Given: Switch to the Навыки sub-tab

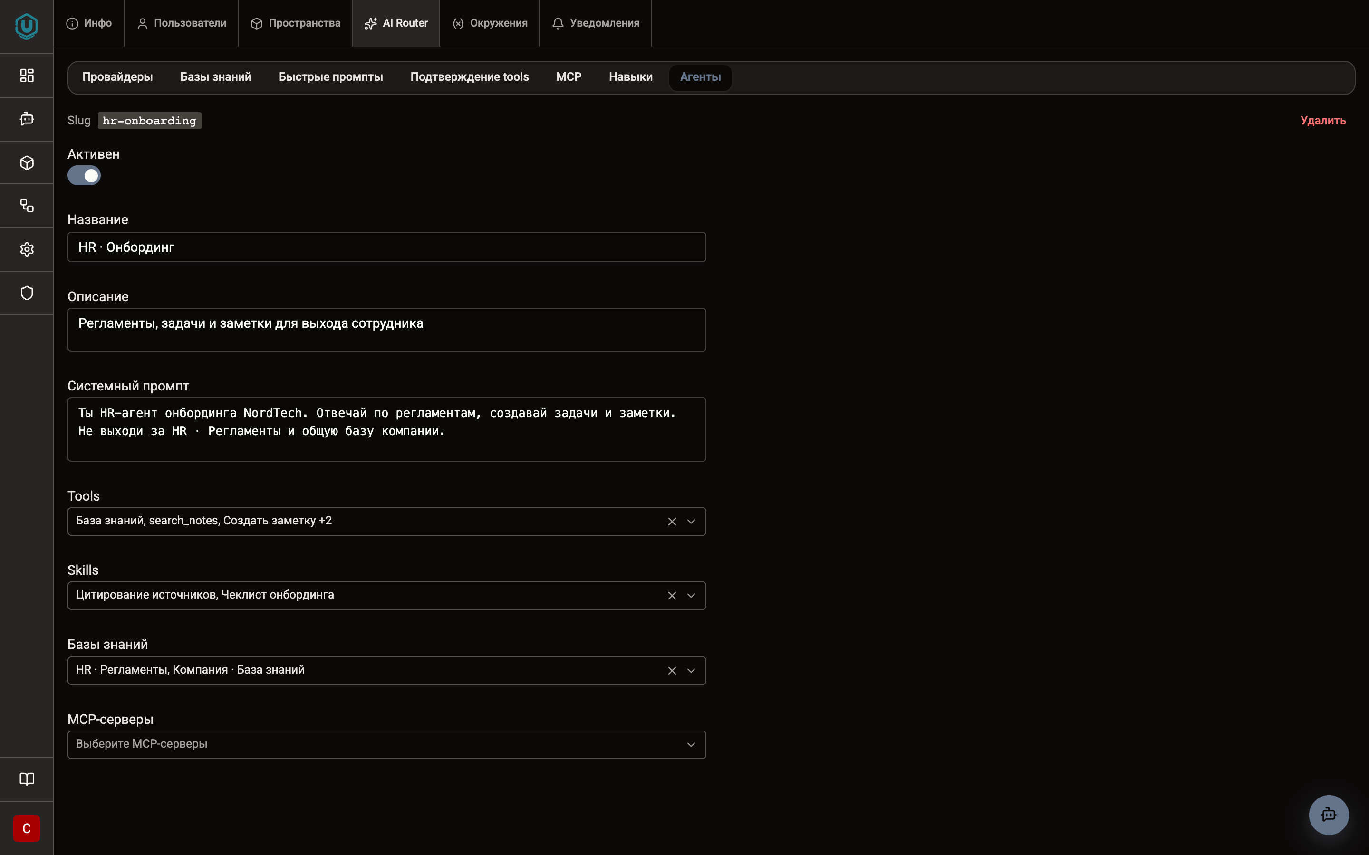Looking at the screenshot, I should pos(631,77).
